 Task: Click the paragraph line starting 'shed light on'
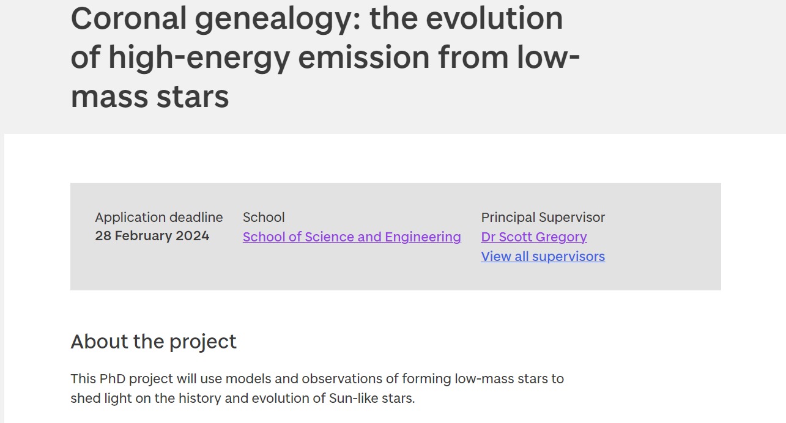pyautogui.click(x=242, y=399)
